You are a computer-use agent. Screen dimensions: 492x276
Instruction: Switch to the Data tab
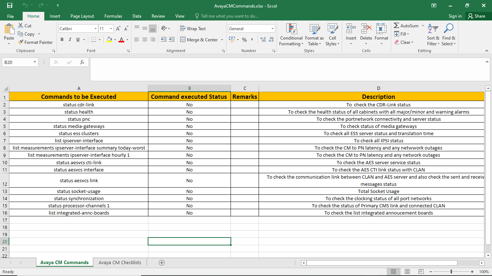[x=137, y=16]
